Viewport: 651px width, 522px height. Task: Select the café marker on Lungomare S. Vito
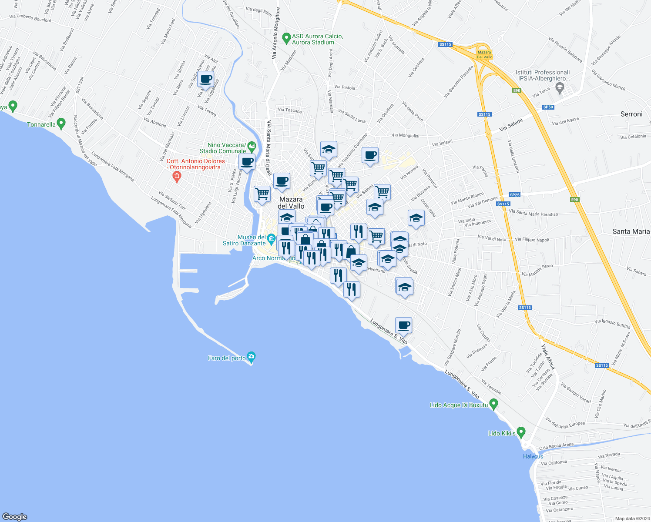(403, 325)
